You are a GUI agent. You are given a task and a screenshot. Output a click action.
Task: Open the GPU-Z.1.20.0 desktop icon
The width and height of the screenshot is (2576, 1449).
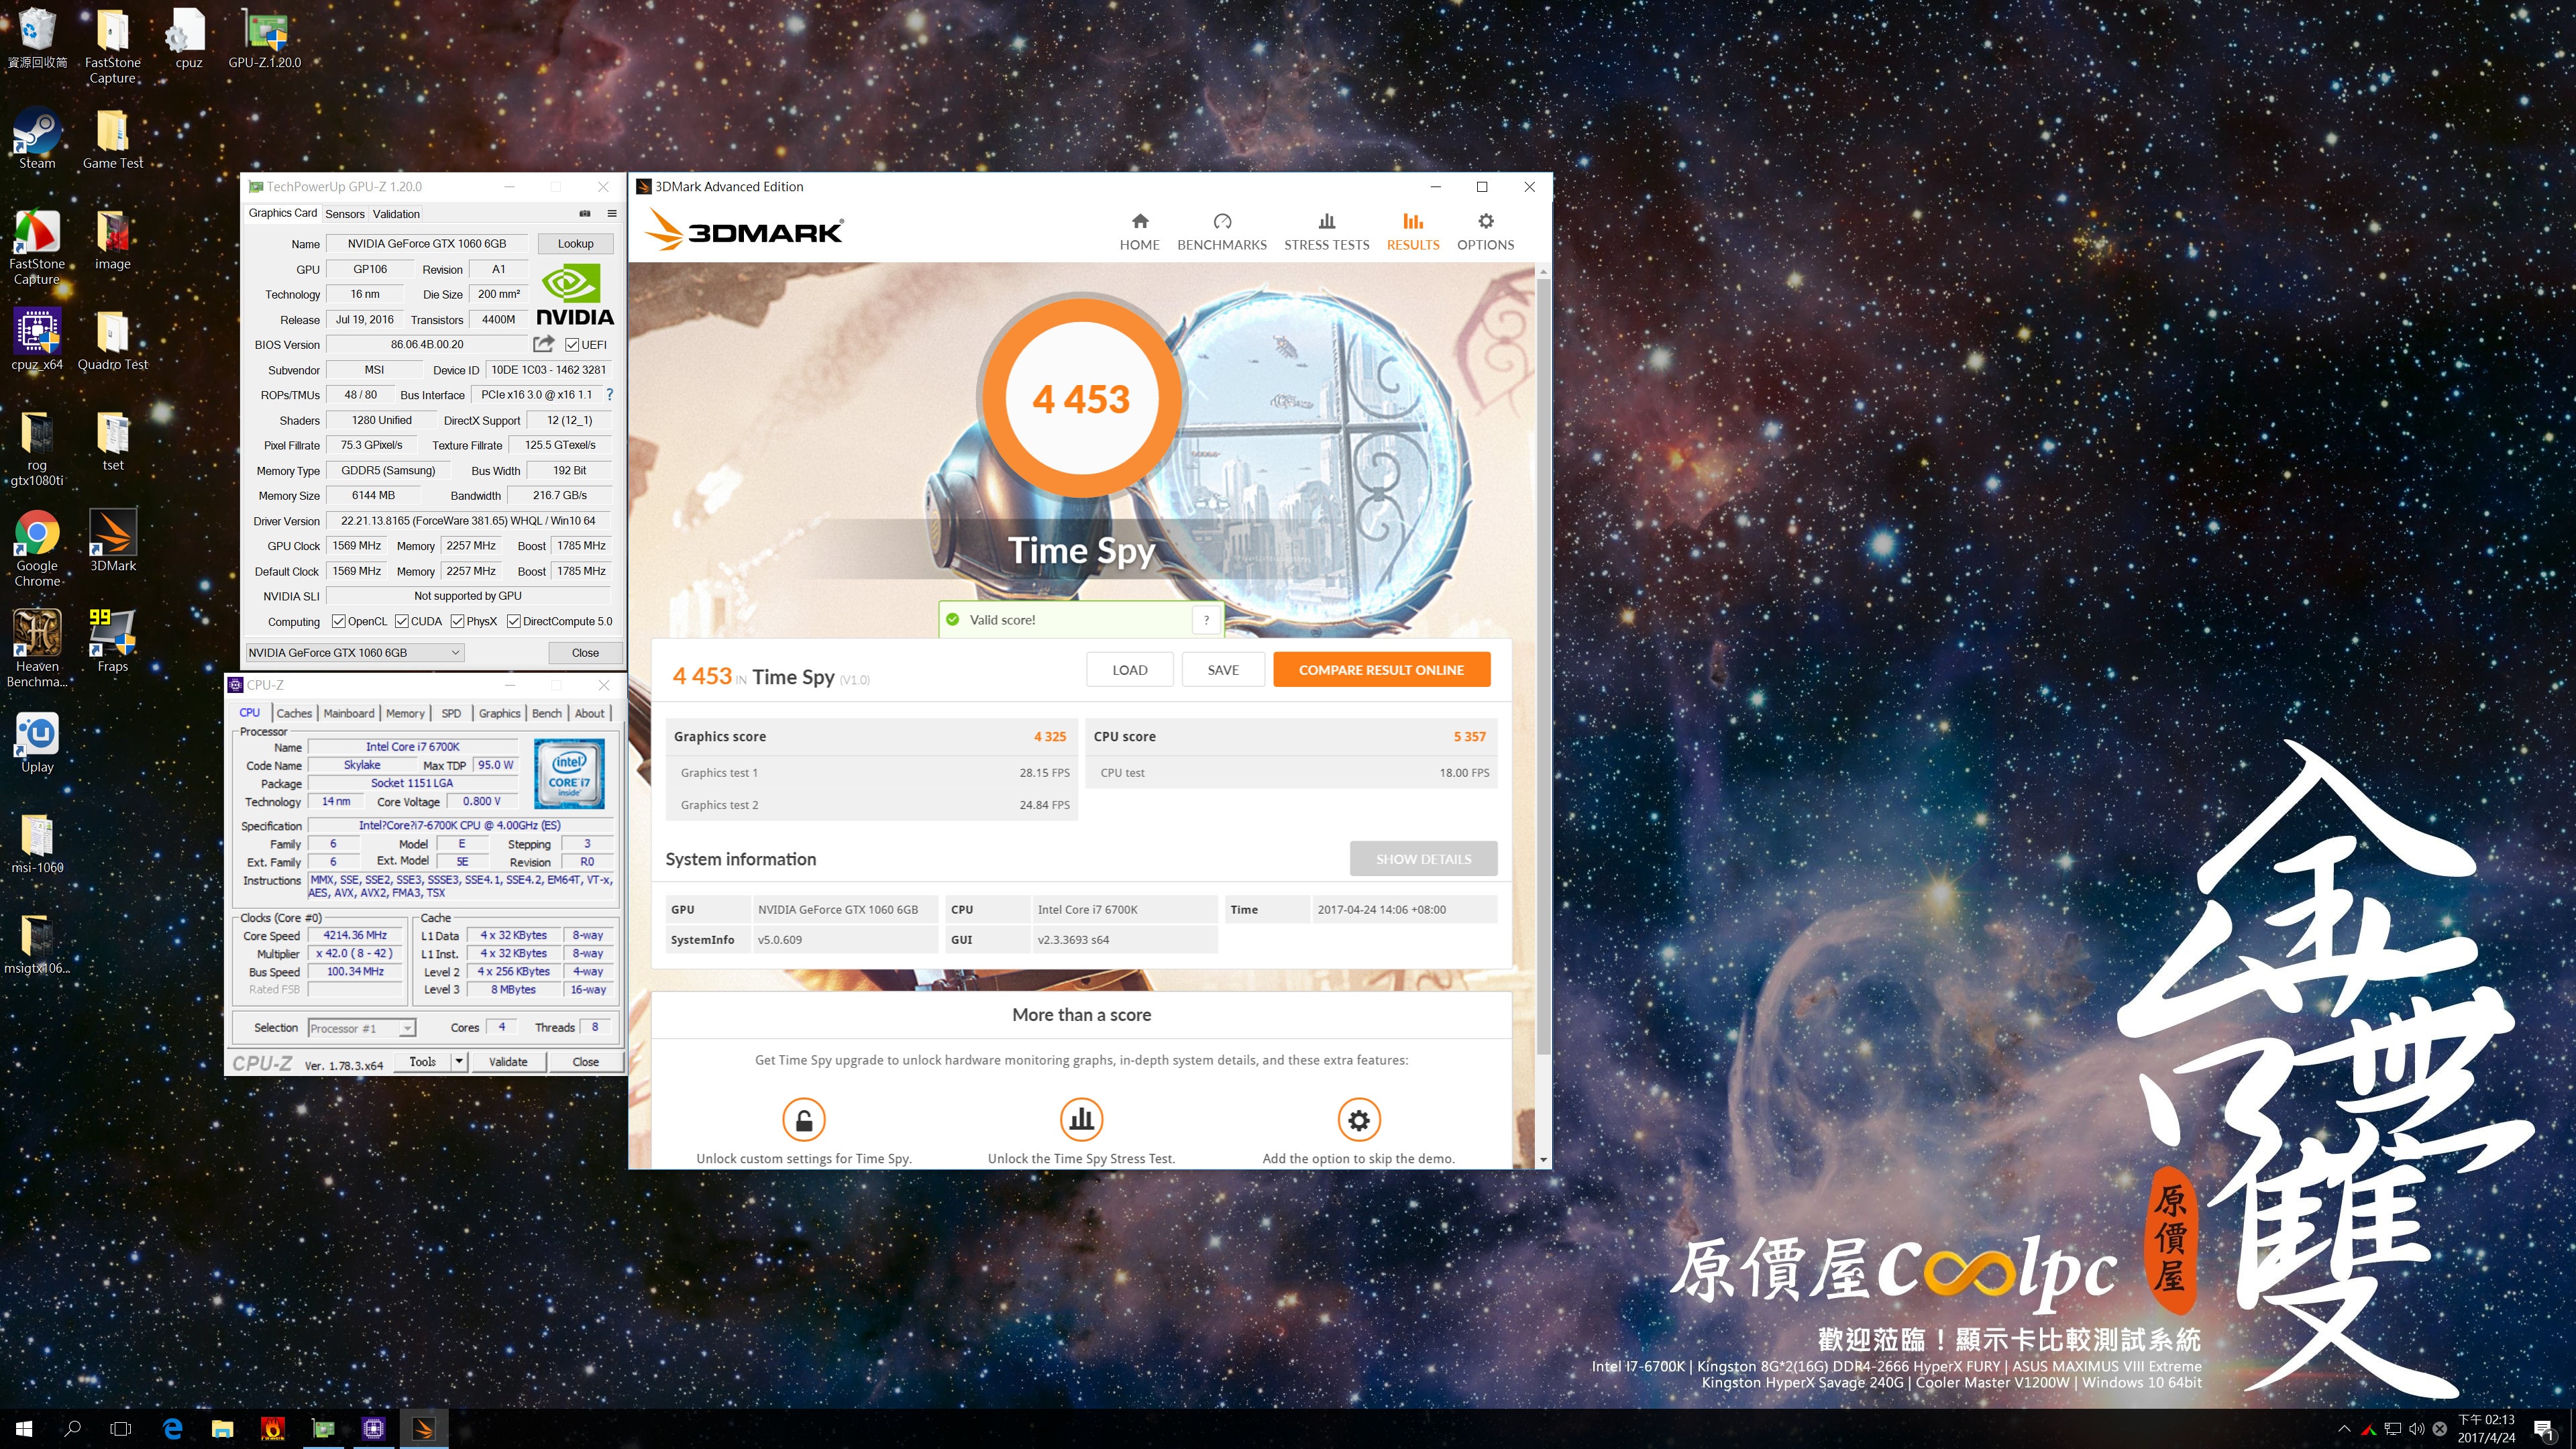pos(264,38)
